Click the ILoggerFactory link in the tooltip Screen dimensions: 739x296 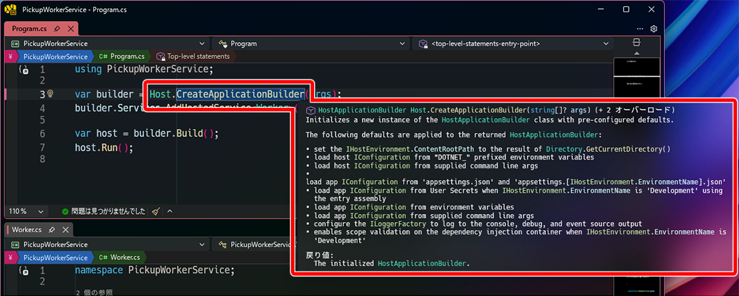(398, 224)
